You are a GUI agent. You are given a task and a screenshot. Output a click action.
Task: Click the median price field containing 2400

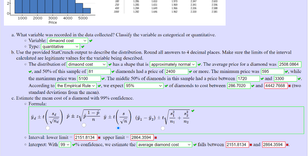(x=177, y=71)
